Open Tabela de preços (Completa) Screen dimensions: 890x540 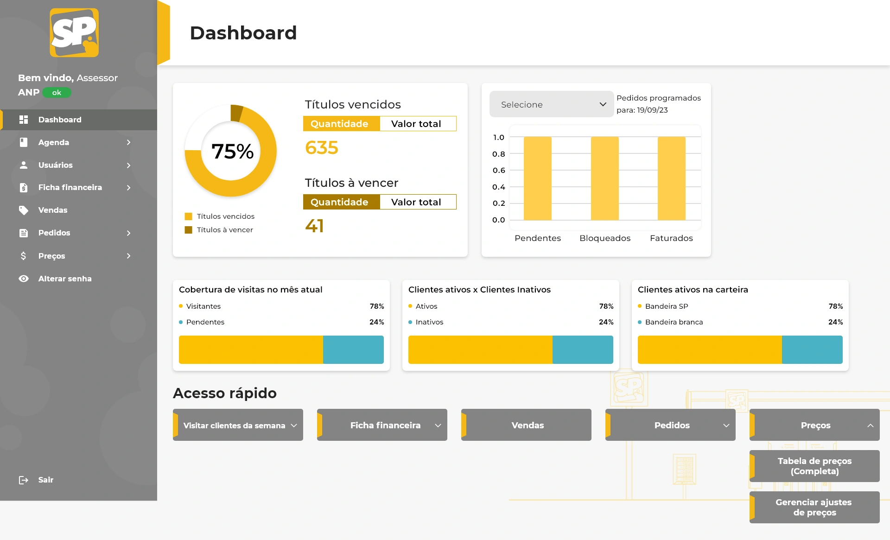[814, 466]
